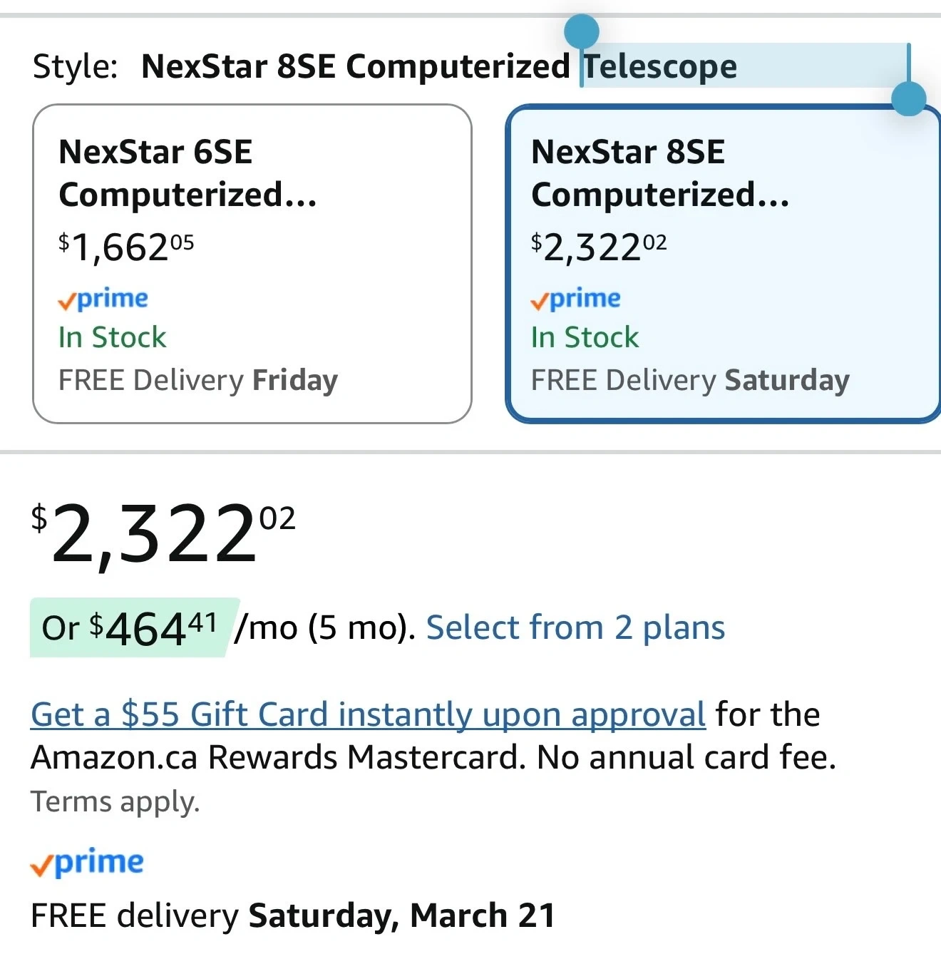Tap the large $2,322.02 main price
Image resolution: width=941 pixels, height=954 pixels.
click(163, 533)
